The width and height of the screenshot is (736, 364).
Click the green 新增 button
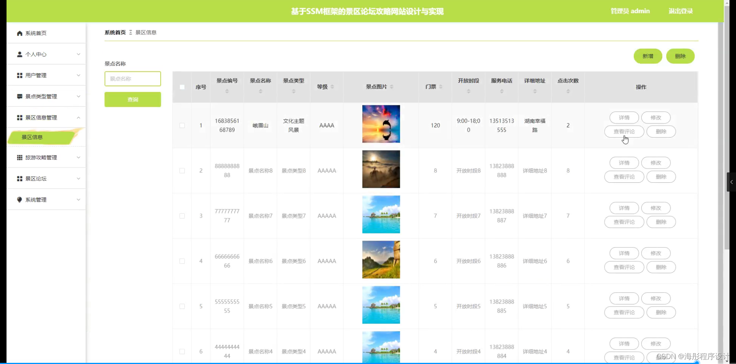click(648, 56)
